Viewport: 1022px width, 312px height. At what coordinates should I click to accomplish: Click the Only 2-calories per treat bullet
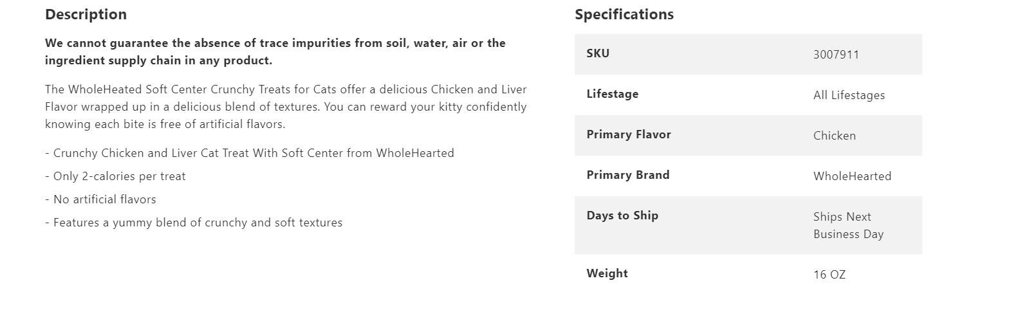[x=115, y=176]
